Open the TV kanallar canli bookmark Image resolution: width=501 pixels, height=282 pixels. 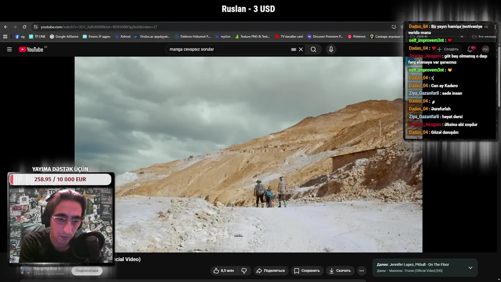[x=289, y=36]
